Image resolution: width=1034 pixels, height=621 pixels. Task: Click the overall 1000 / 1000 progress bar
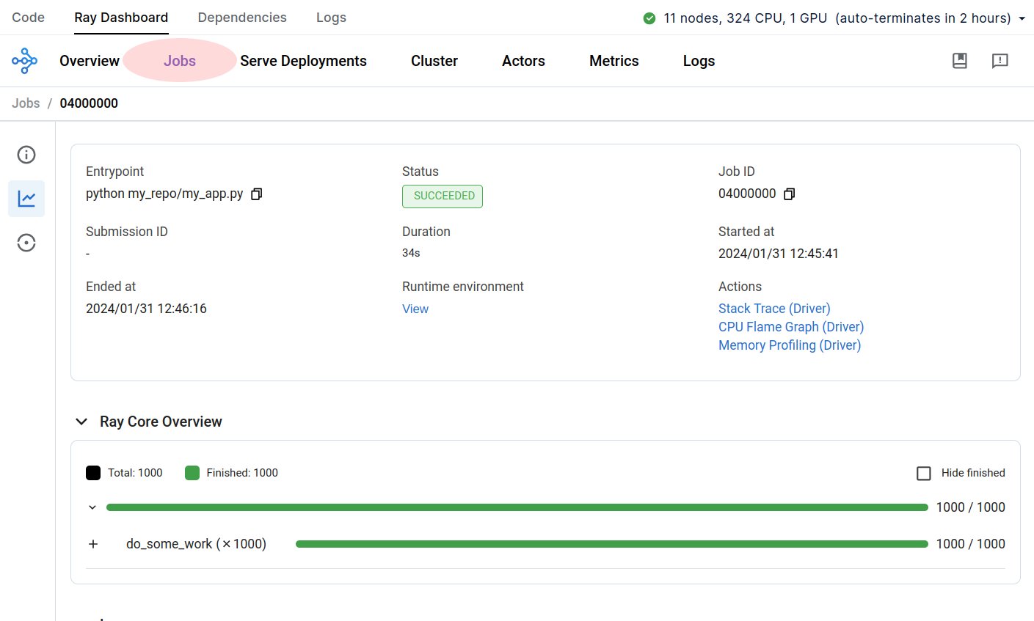(x=517, y=507)
